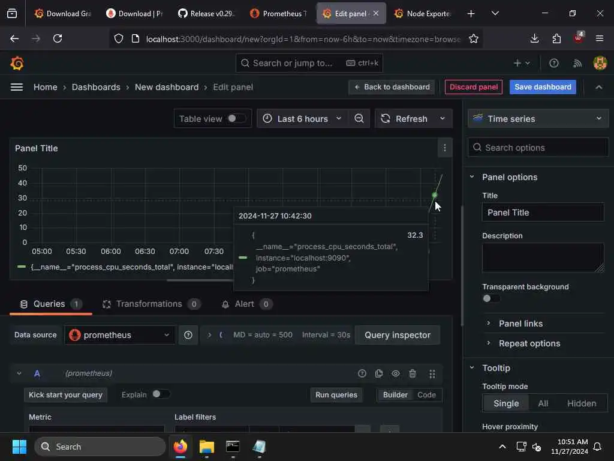
Task: Open browser extensions icon
Action: (556, 38)
